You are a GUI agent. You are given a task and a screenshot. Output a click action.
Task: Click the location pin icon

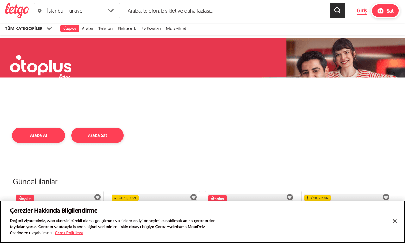[40, 11]
